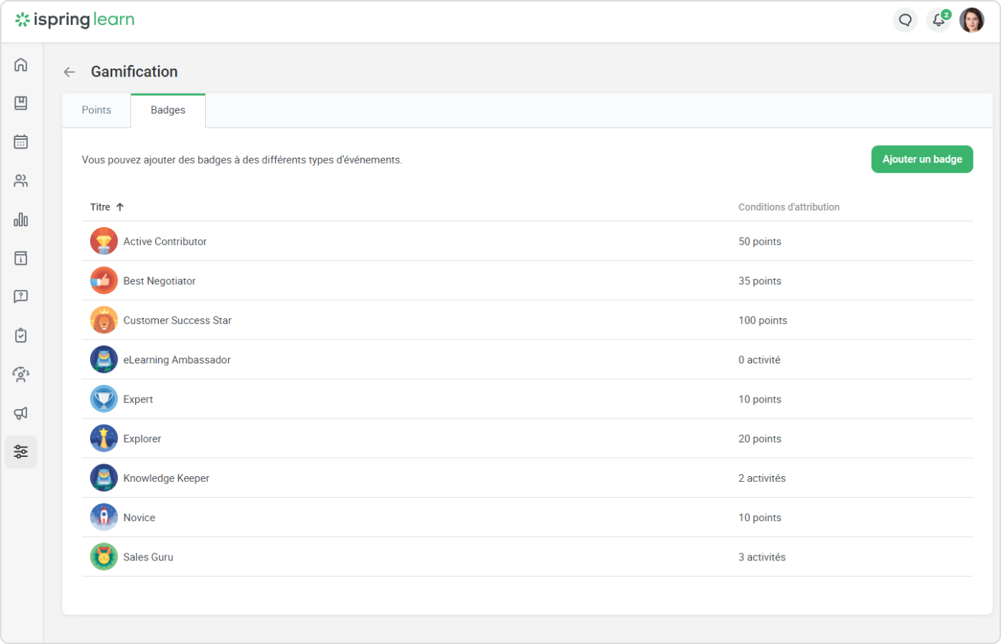Open the supervisor dashboard icon in sidebar
This screenshot has height=644, width=1001.
(21, 374)
